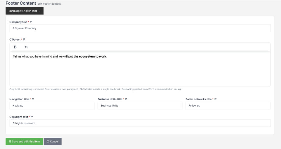The width and height of the screenshot is (281, 149).
Task: Click the flag icon beside Company text
Action: tap(31, 22)
